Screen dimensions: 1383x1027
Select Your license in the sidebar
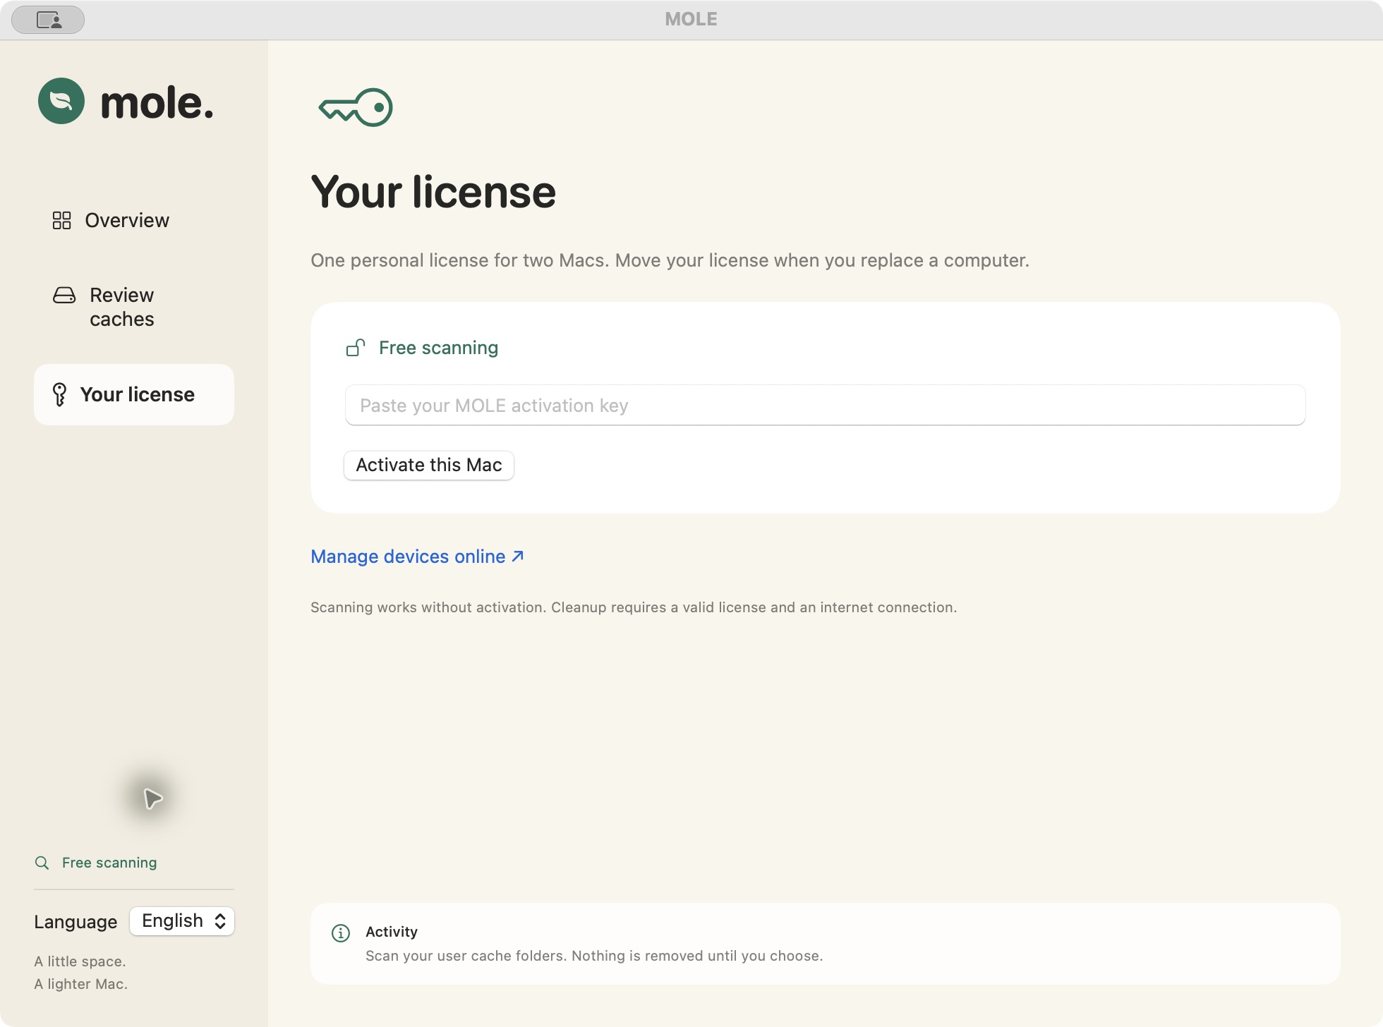click(134, 394)
